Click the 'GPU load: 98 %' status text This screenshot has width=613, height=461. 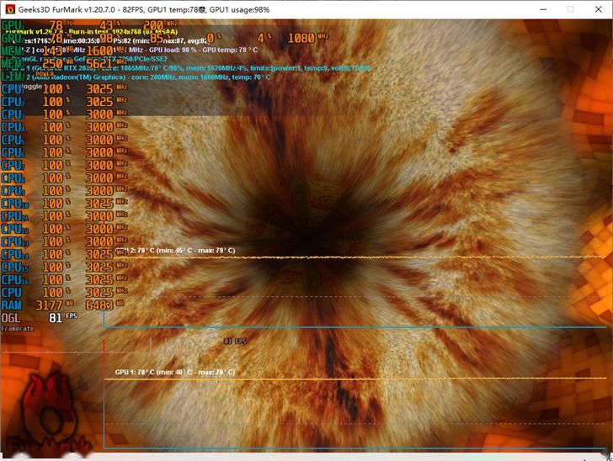(x=173, y=50)
